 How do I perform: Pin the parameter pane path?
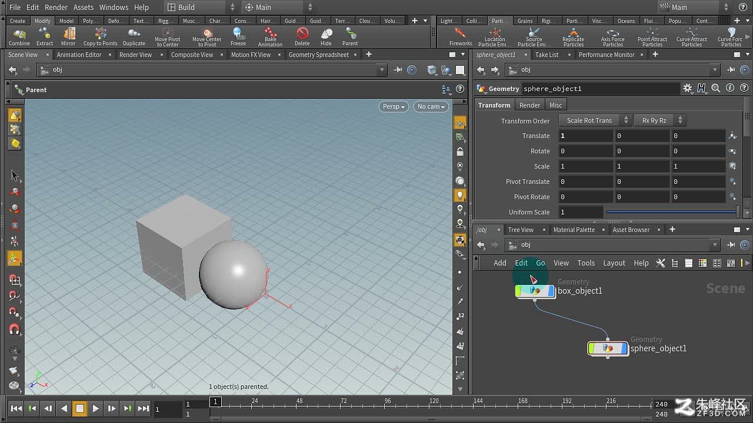click(731, 70)
